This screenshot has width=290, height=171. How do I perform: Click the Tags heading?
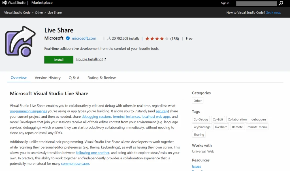coord(196,112)
